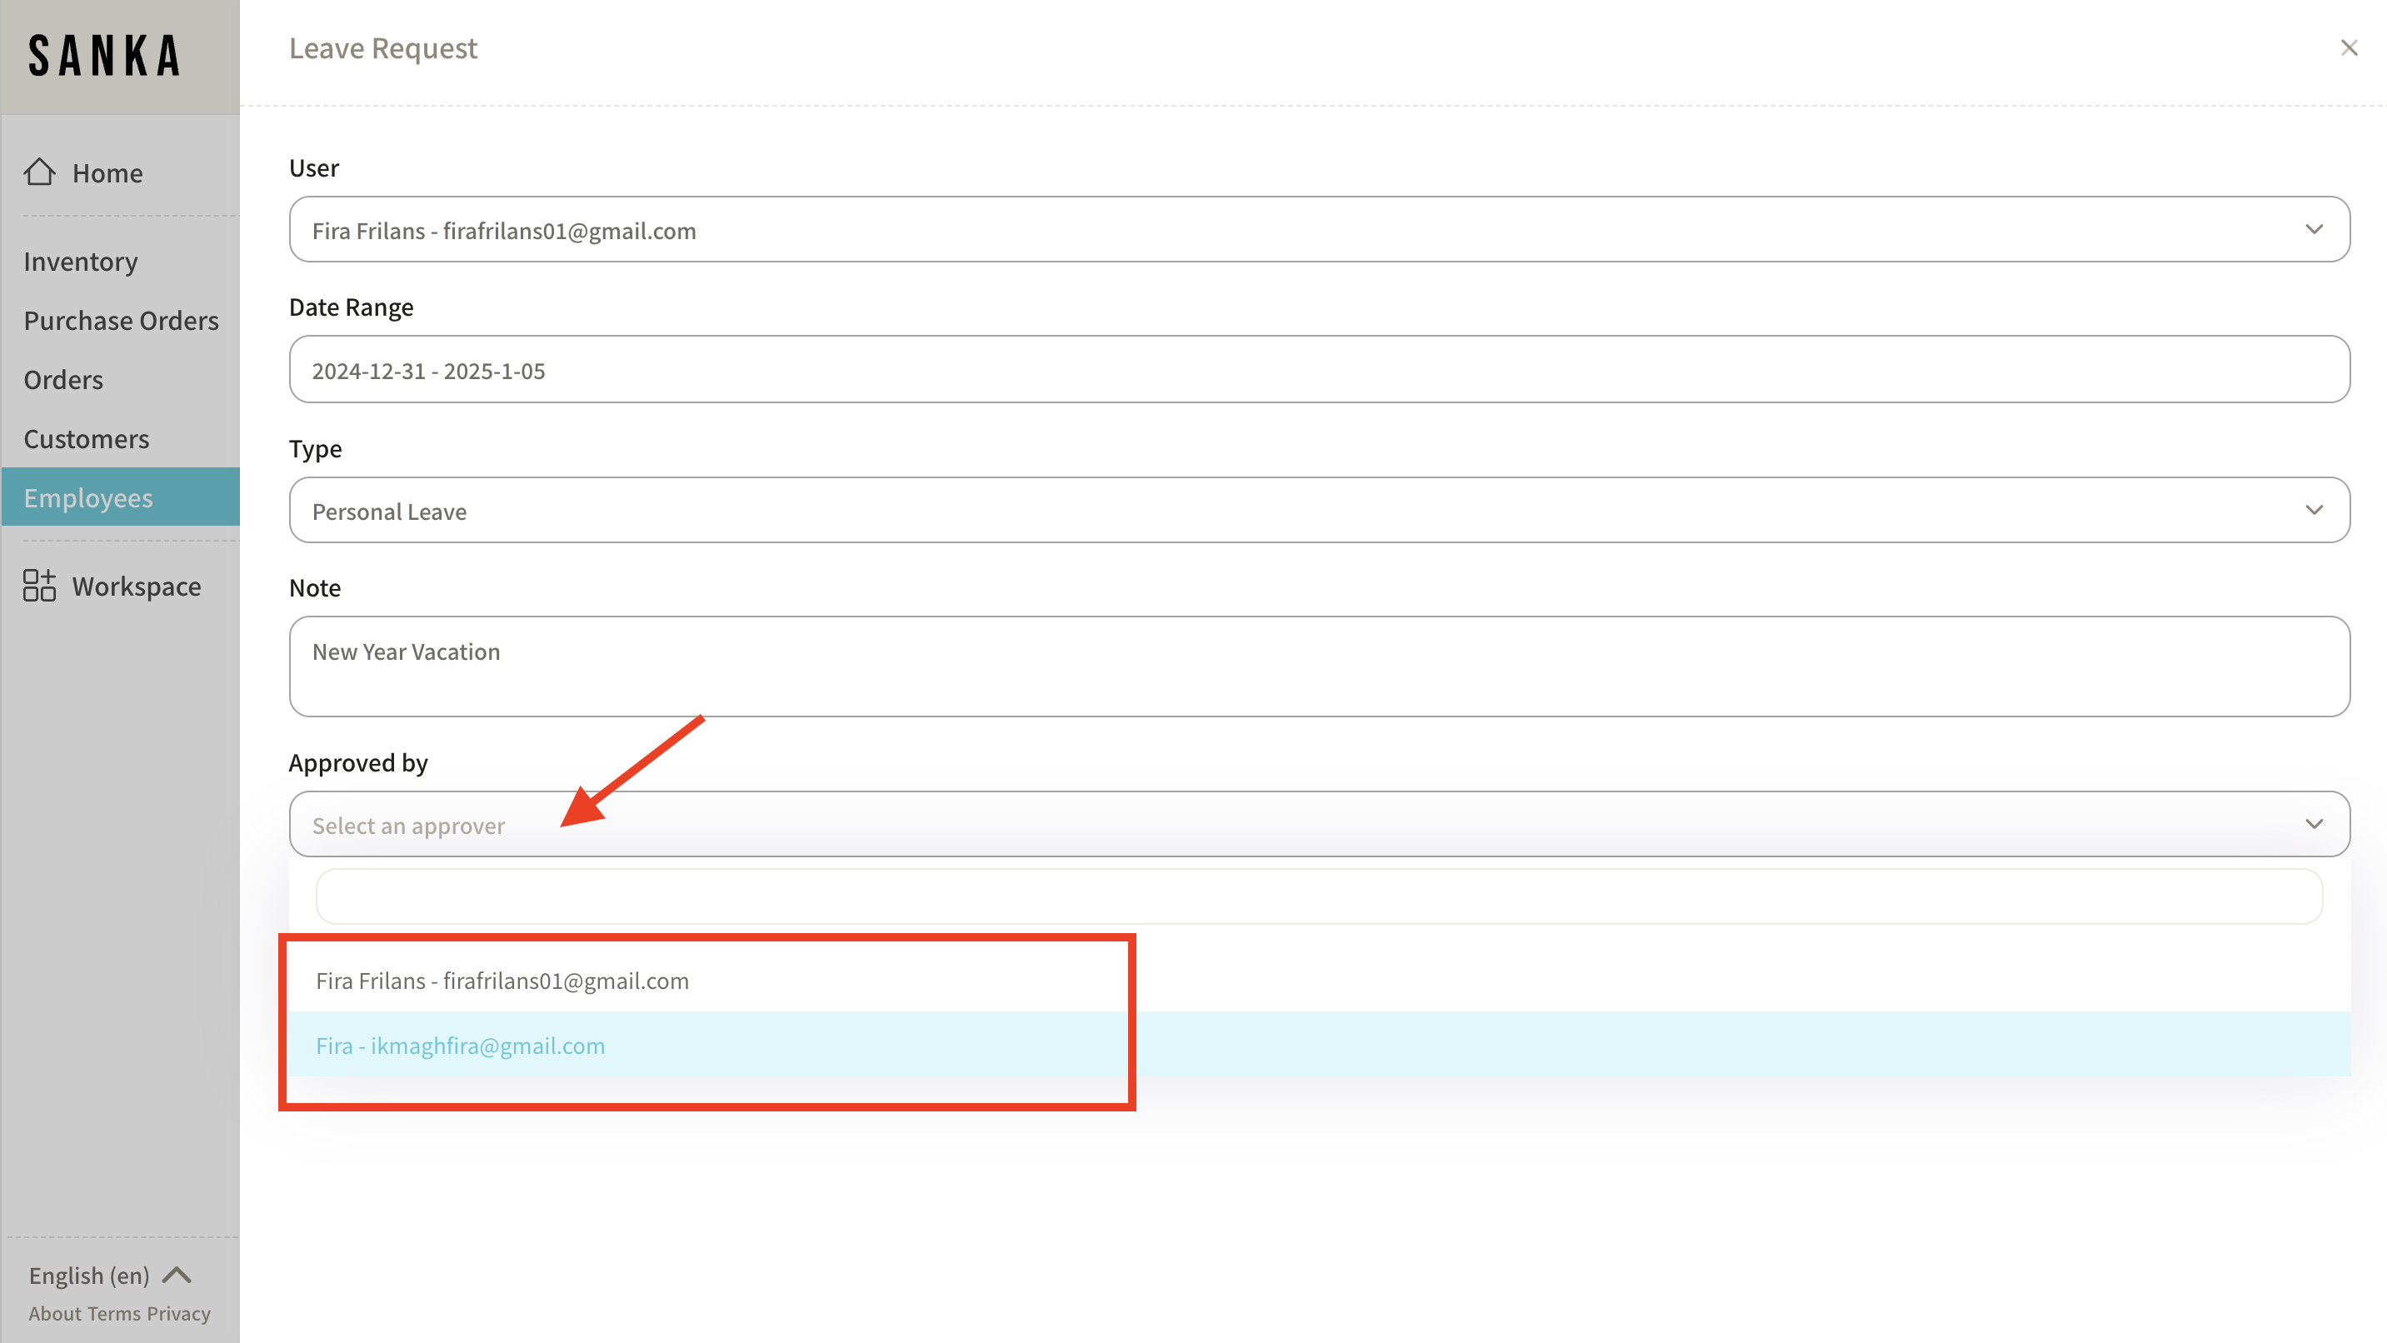This screenshot has width=2387, height=1343.
Task: Click the Date Range field
Action: click(1319, 370)
